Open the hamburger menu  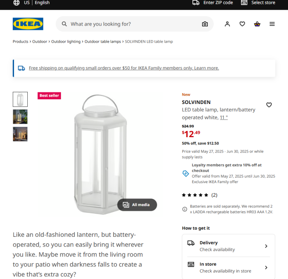[272, 24]
